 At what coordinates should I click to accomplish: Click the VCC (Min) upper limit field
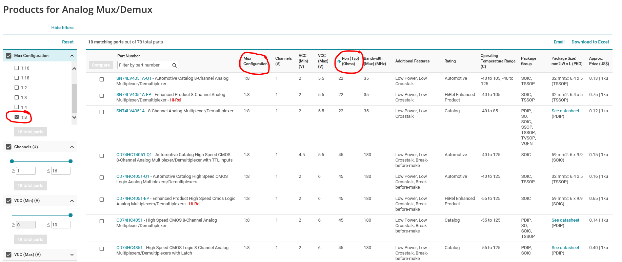click(x=61, y=225)
